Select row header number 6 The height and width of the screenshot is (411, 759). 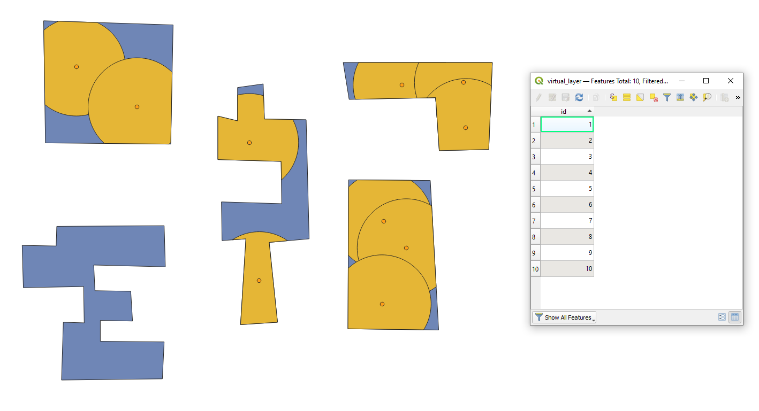click(x=535, y=205)
